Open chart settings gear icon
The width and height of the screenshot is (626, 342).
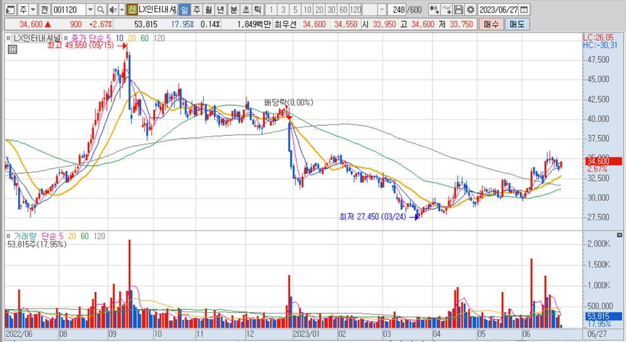coord(470,10)
